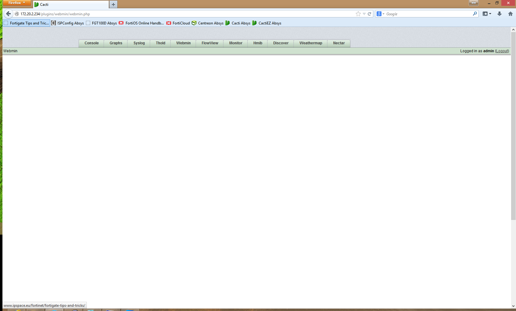Viewport: 516px width, 311px height.
Task: Open the Nectar tab
Action: pyautogui.click(x=339, y=43)
